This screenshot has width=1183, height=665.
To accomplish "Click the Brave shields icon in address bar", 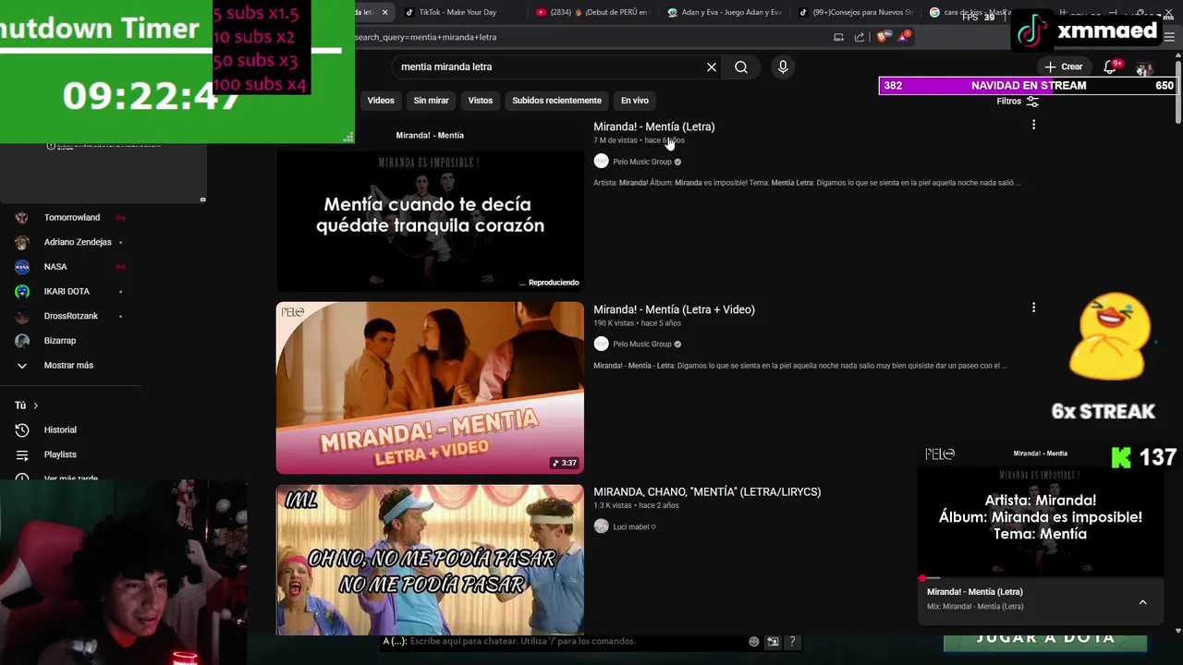I will 882,37.
